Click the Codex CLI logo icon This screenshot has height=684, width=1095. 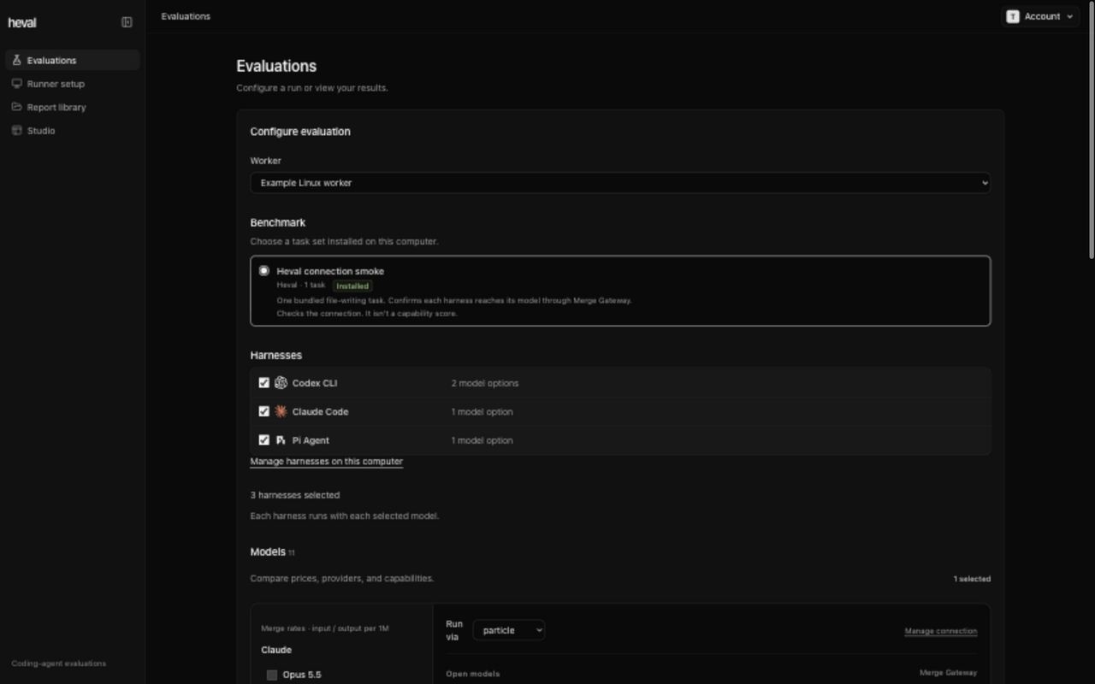point(281,383)
